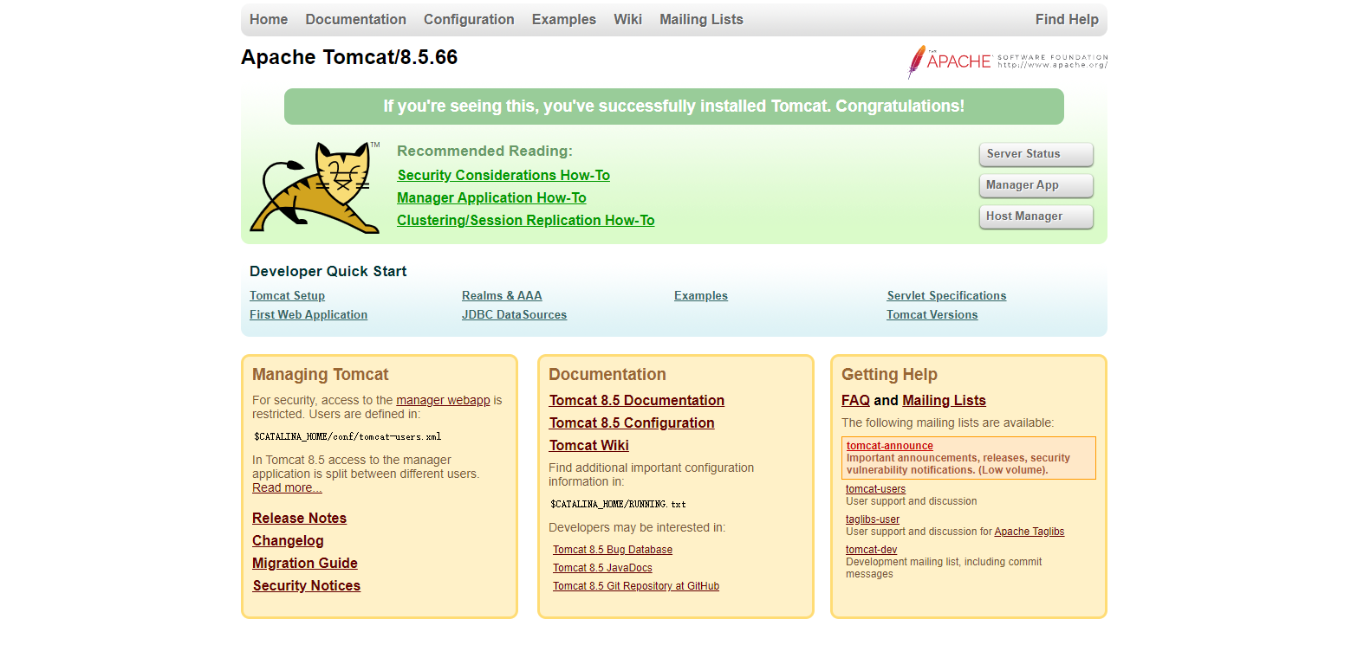
Task: Open JDBC DataSources link
Action: pos(514,314)
